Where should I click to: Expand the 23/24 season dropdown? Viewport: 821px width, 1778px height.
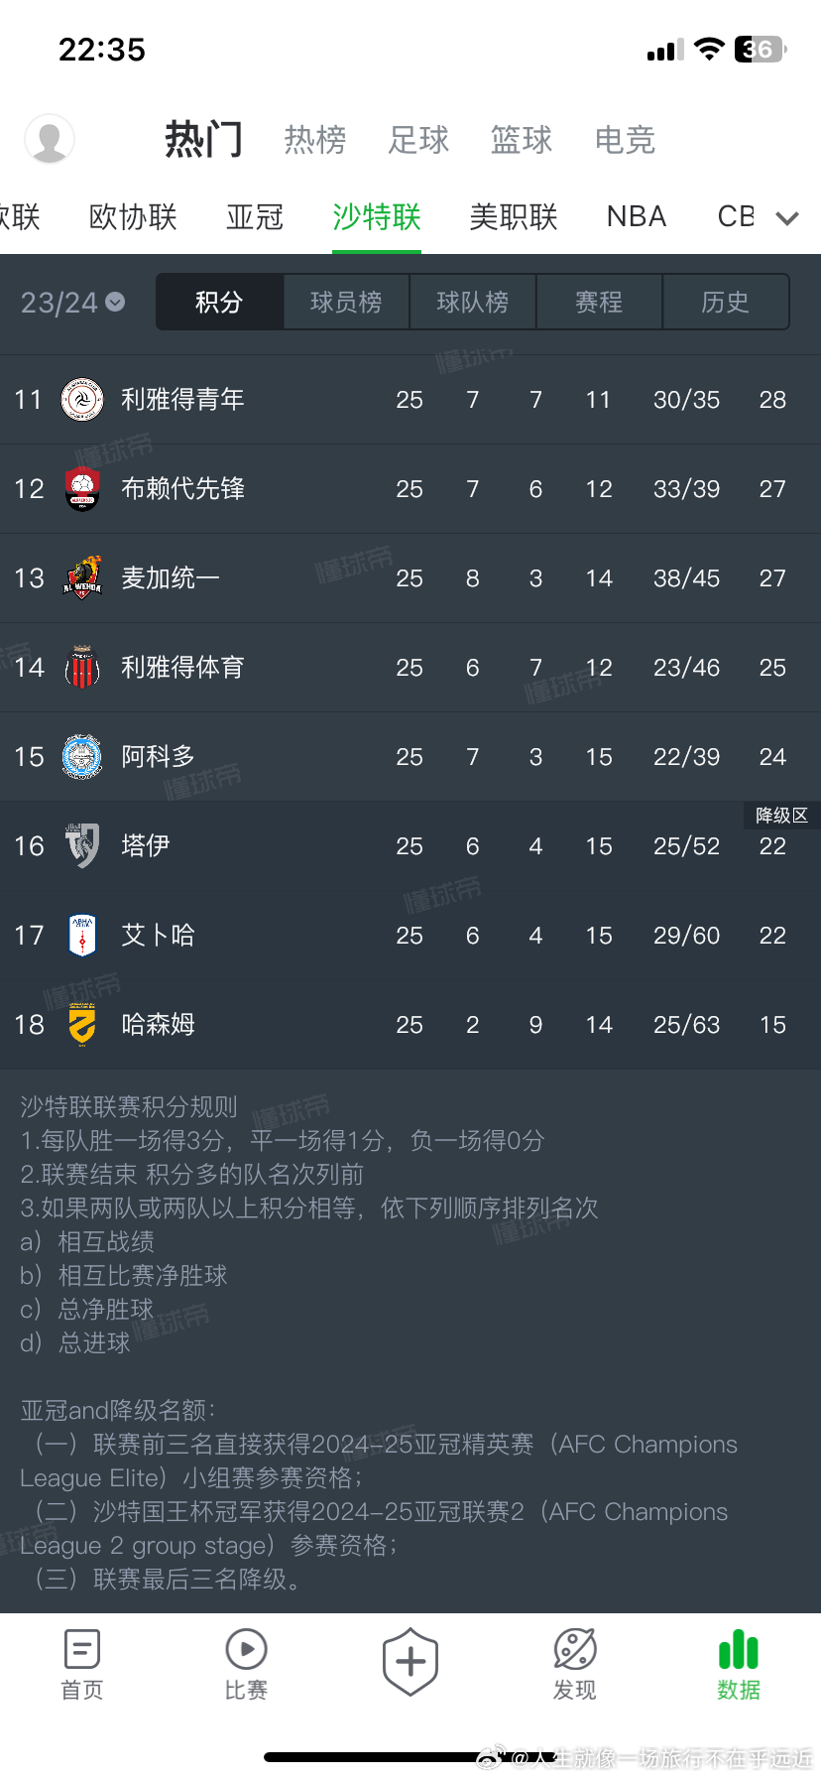72,303
